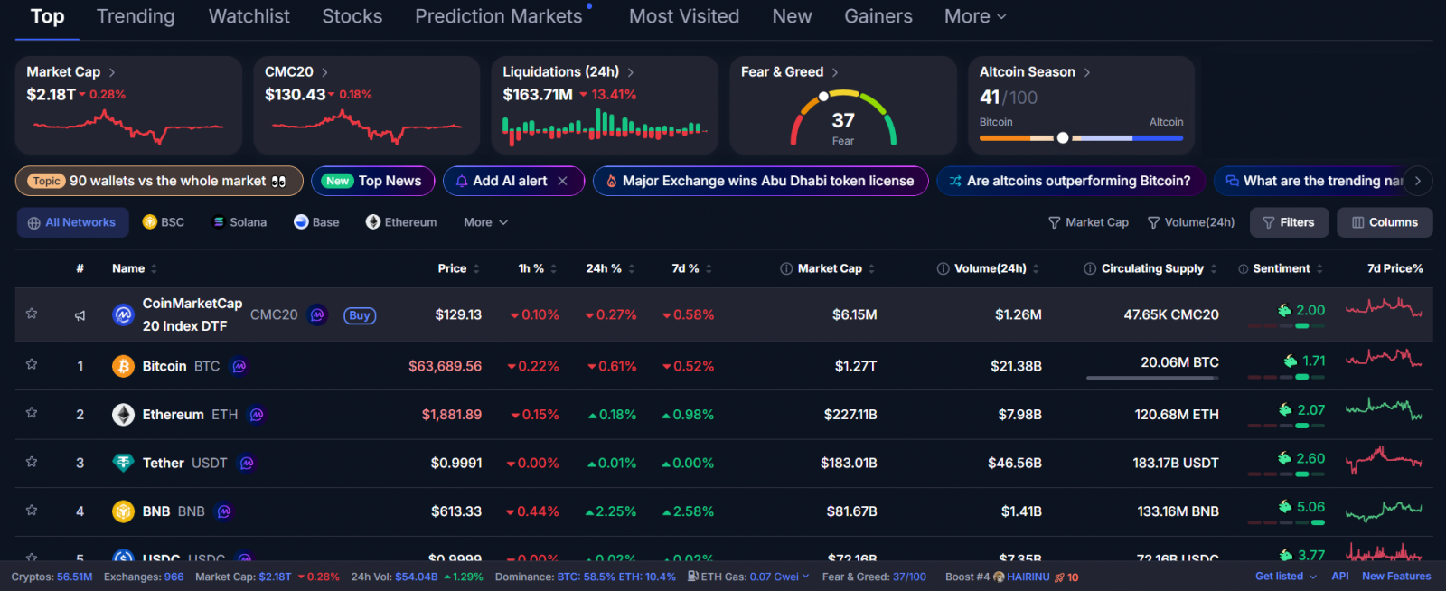This screenshot has width=1446, height=591.
Task: Click Volume(24h) info icon in header
Action: coord(943,268)
